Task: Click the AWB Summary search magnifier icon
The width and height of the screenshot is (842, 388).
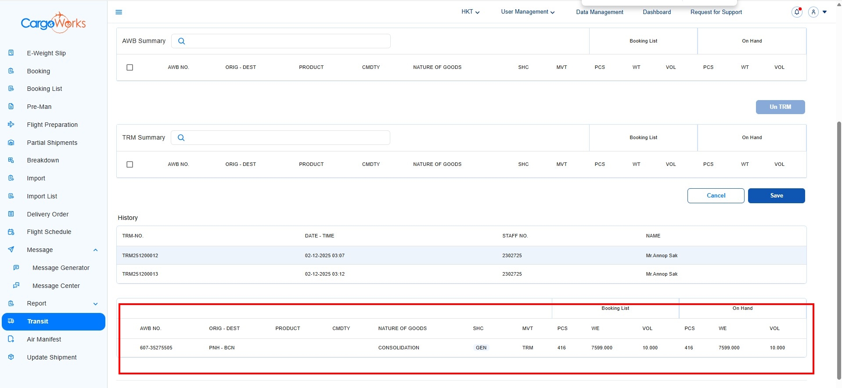Action: click(x=181, y=41)
